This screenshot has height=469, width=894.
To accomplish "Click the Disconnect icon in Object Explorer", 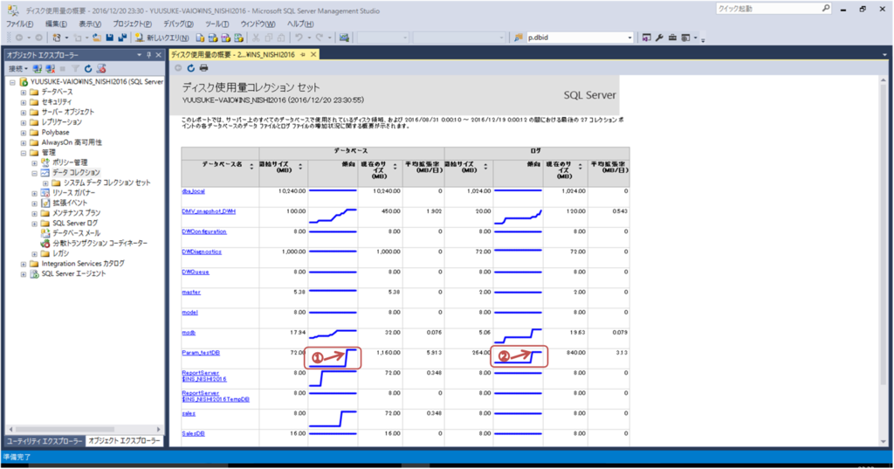I will click(x=50, y=69).
